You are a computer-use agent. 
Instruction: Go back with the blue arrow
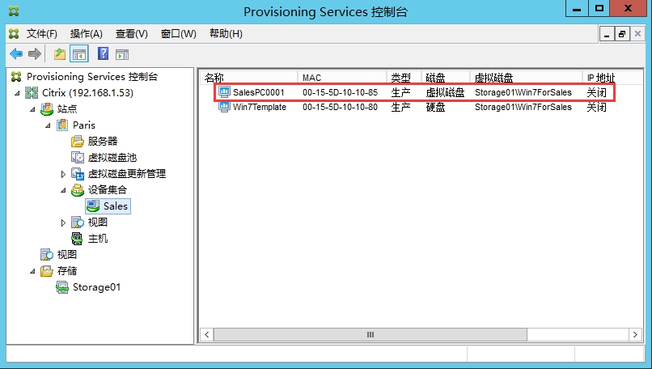pyautogui.click(x=16, y=54)
